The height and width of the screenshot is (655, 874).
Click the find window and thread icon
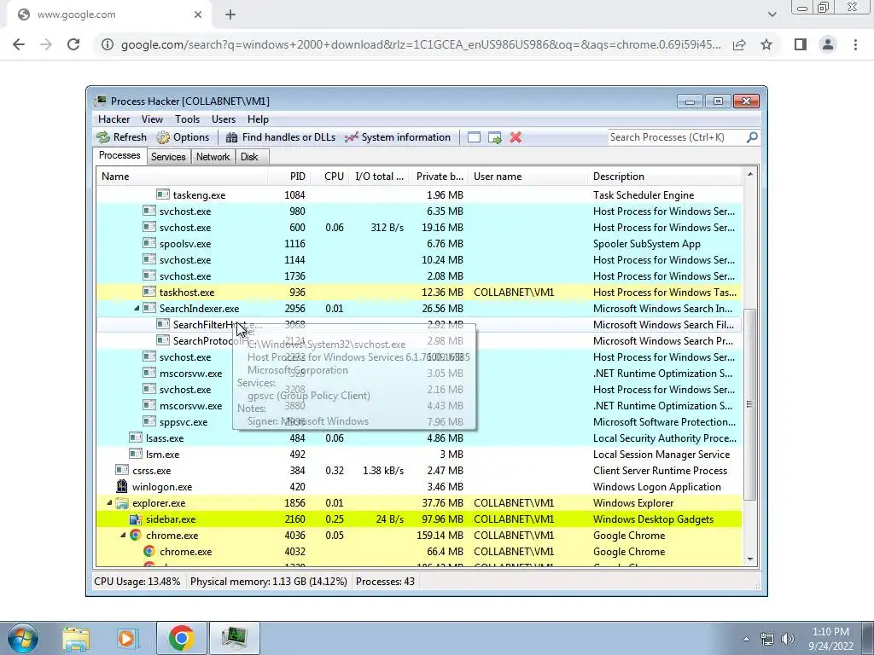495,137
